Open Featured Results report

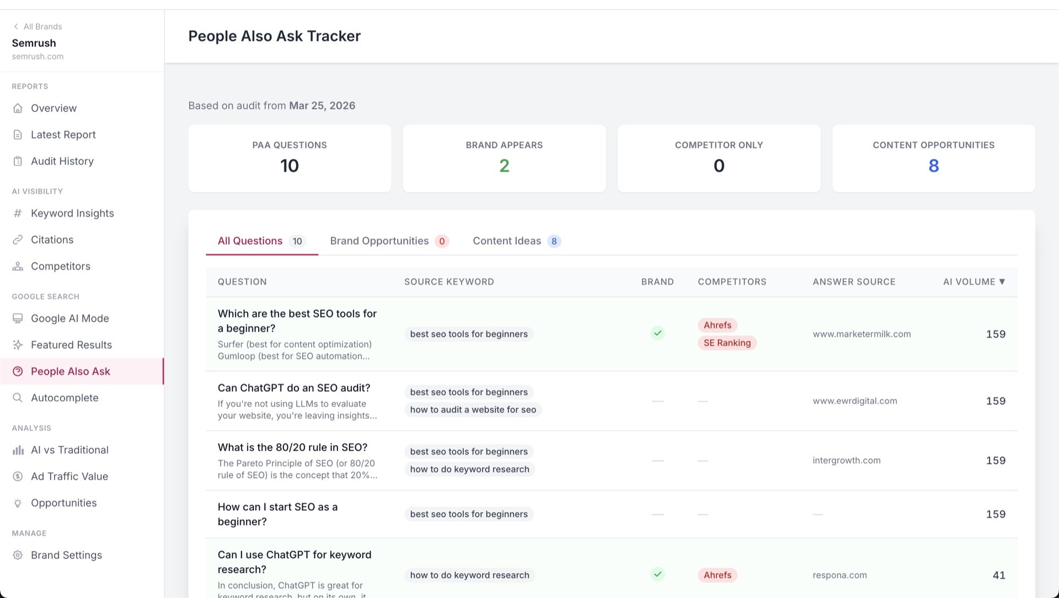(x=71, y=345)
